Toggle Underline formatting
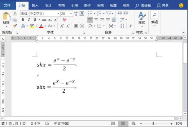This screenshot has width=188, height=127. pyautogui.click(x=35, y=20)
